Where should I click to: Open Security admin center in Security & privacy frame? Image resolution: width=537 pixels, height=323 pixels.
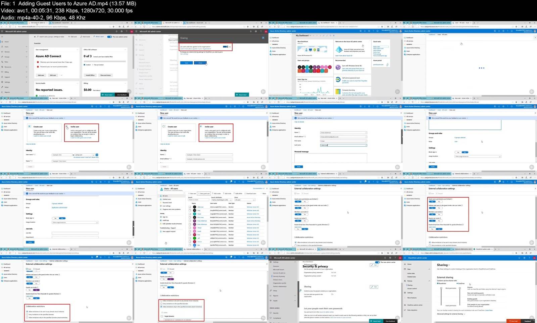click(276, 313)
